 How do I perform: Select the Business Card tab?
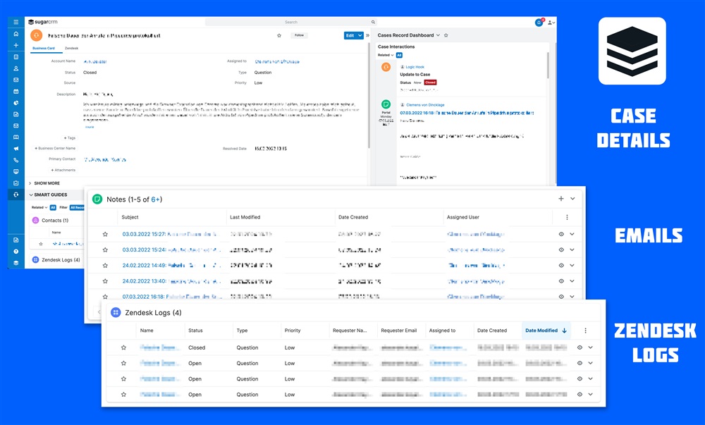click(x=44, y=48)
